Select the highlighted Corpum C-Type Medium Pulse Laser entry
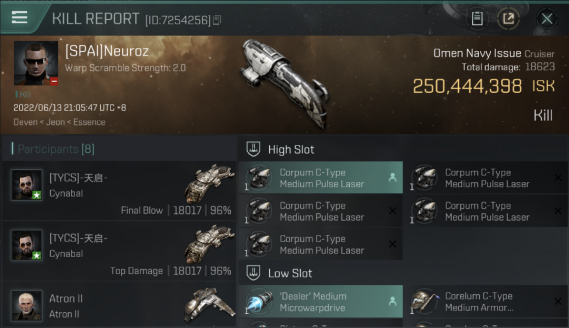The image size is (569, 328). coord(320,178)
